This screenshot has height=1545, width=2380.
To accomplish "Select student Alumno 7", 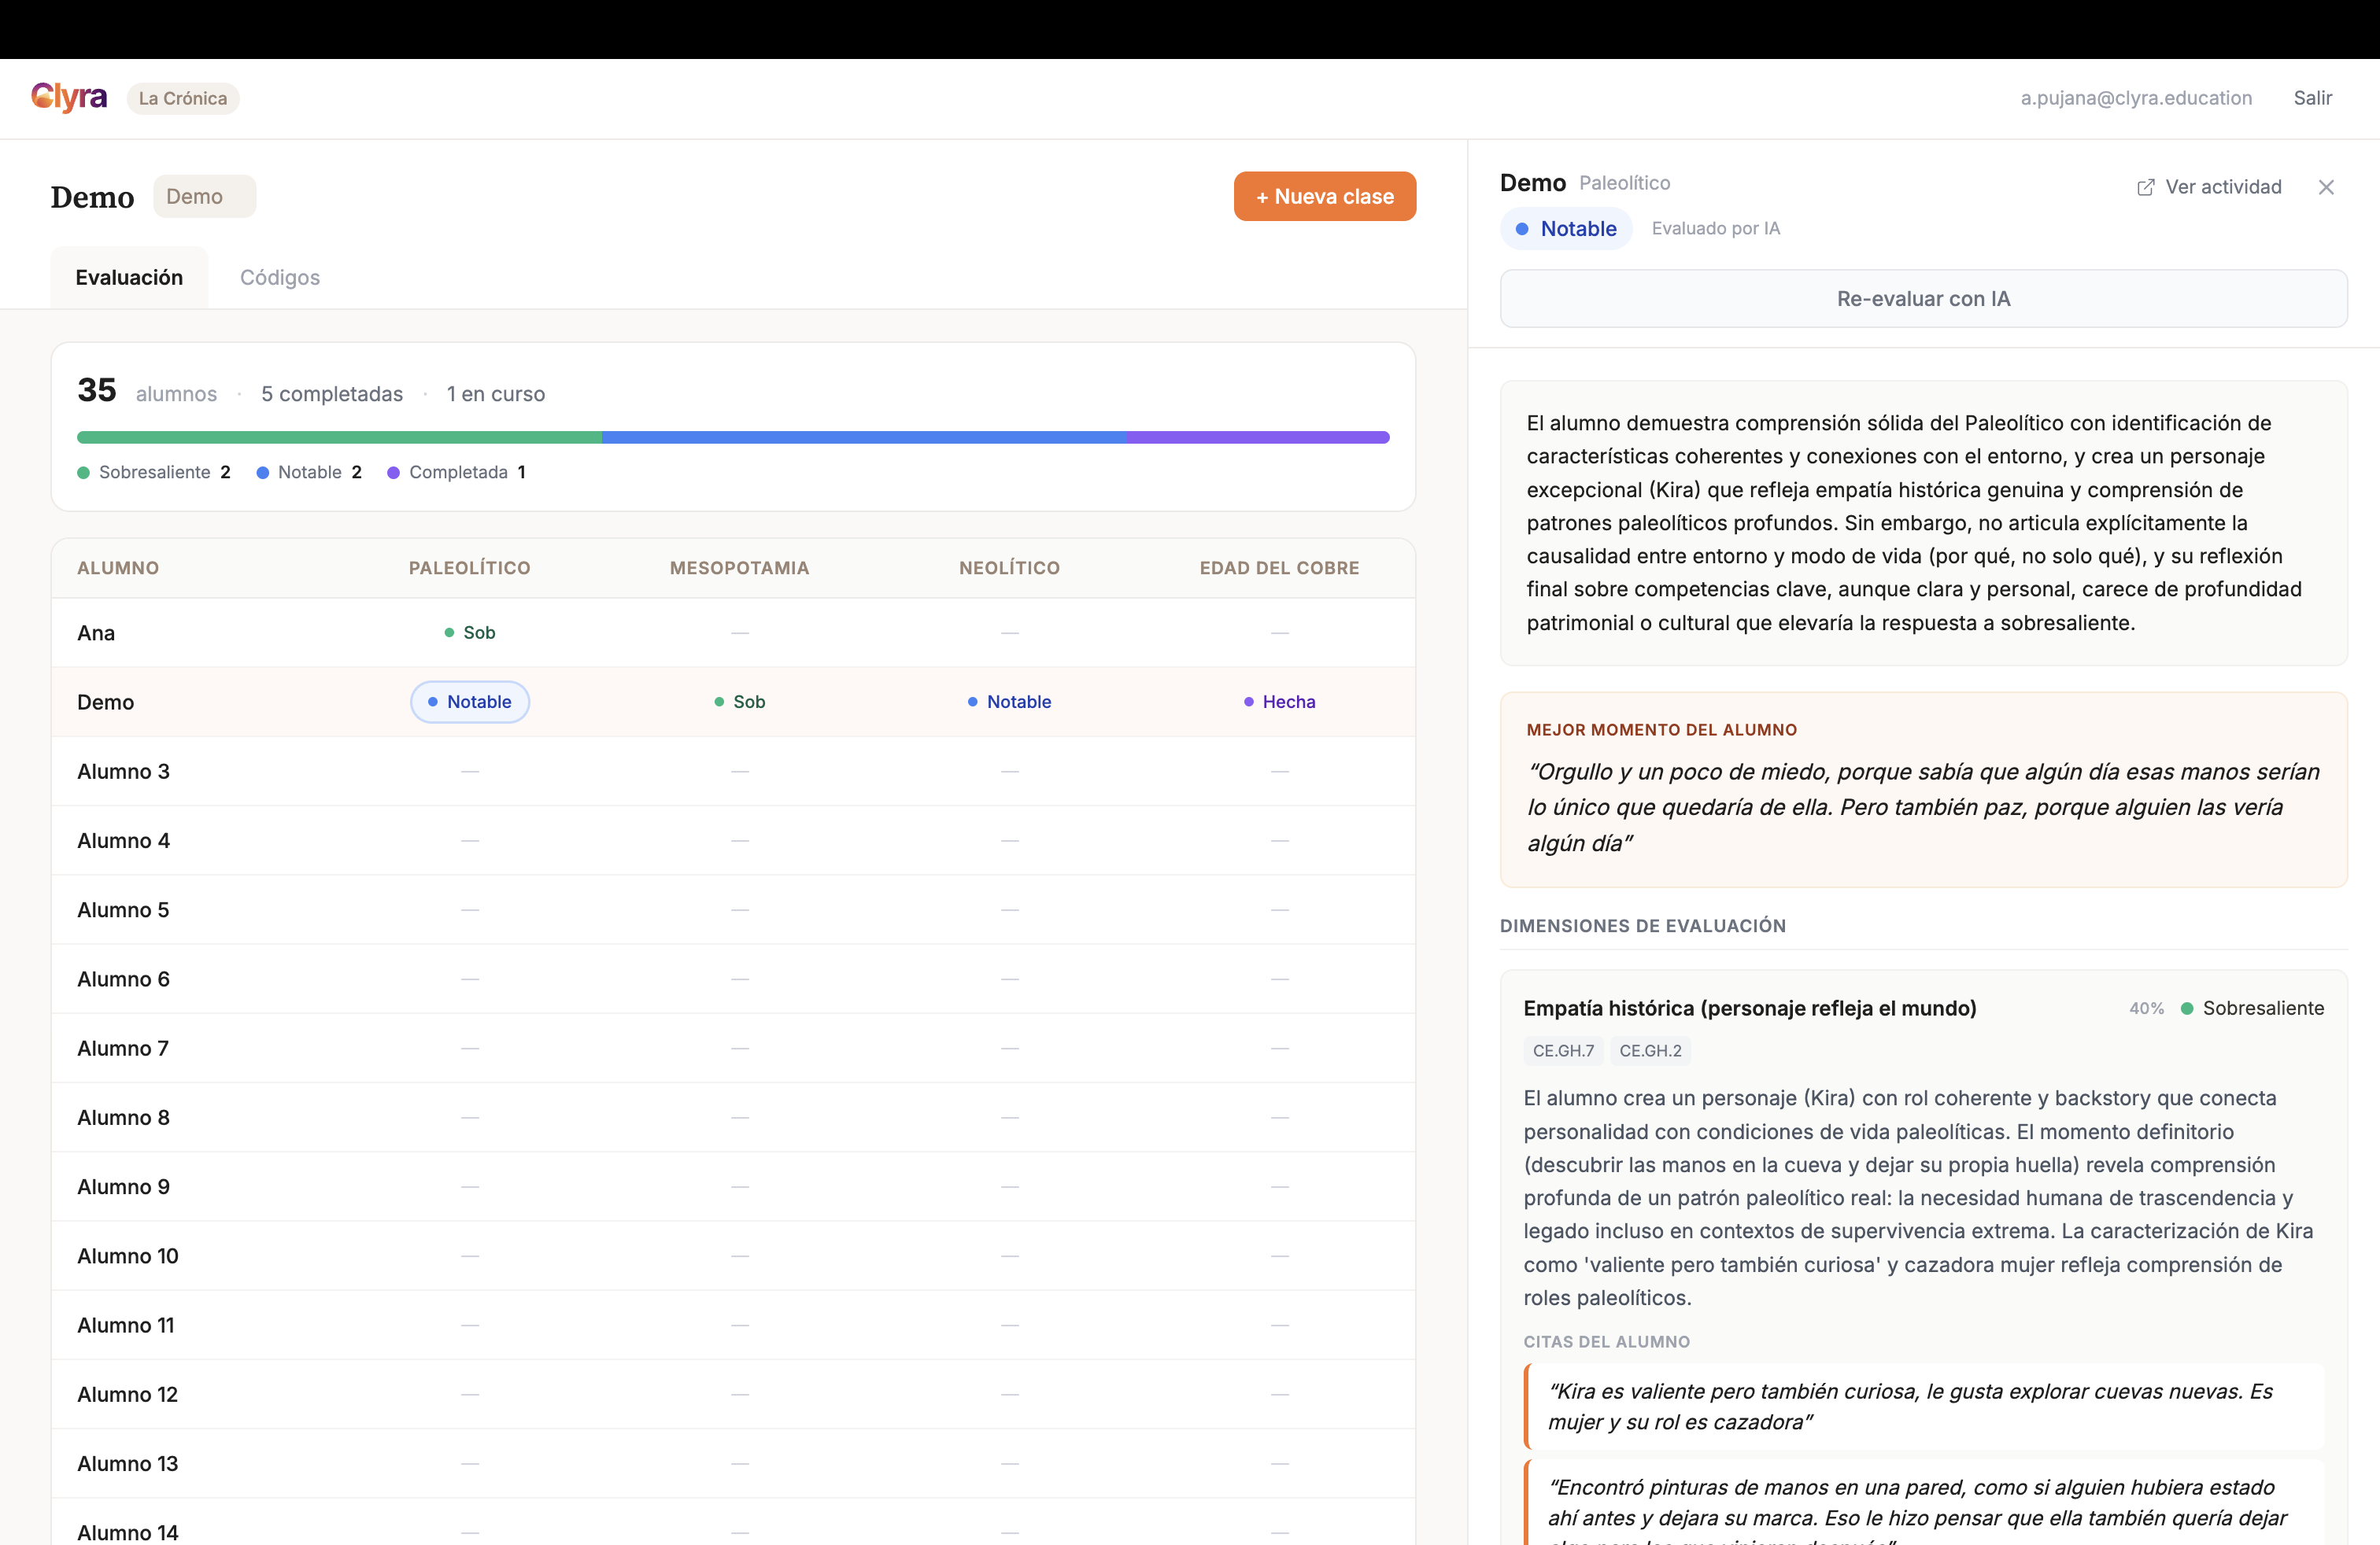I will click(x=123, y=1049).
